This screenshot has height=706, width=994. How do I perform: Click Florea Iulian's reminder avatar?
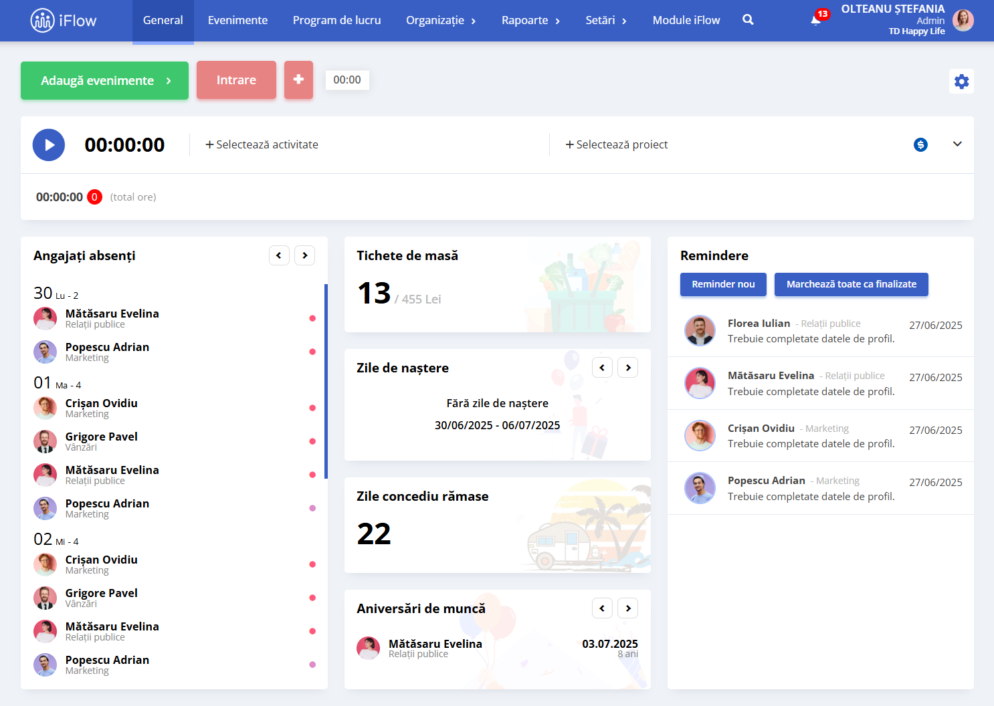(700, 330)
